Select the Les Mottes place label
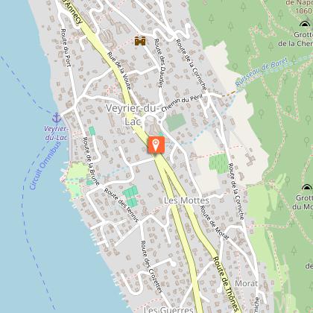 [186, 200]
